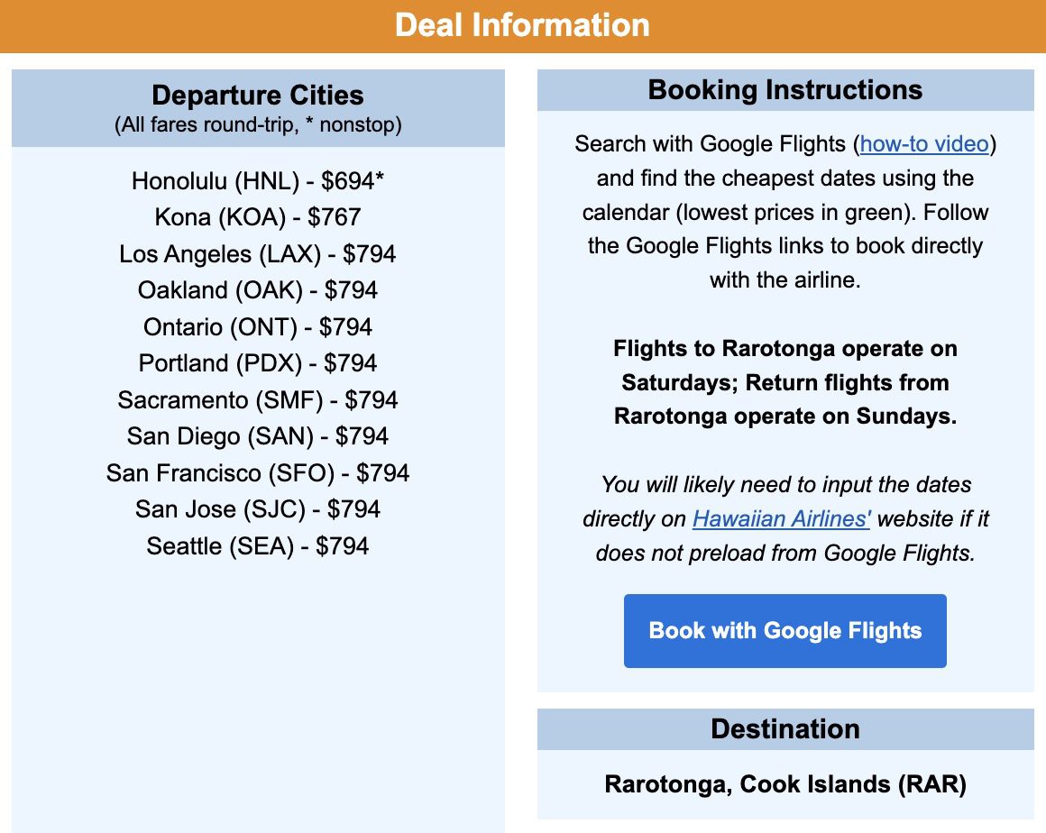Select the Portland (PDX) fare
1046x833 pixels.
click(x=256, y=363)
